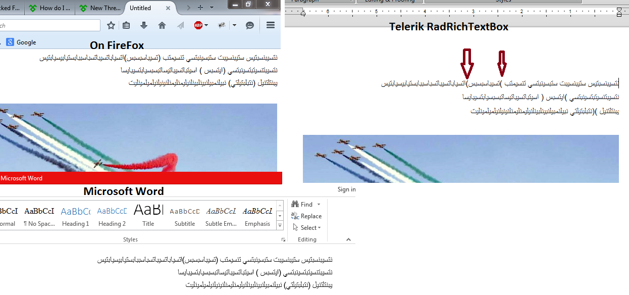Click the red Microsoft Word title bar
Screen dimensions: 629x295
point(141,178)
